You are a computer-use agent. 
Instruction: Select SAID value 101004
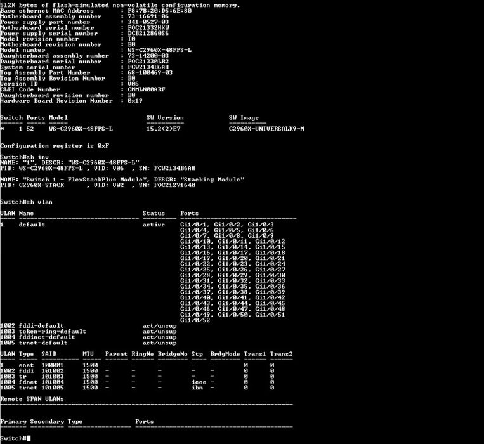(53, 382)
